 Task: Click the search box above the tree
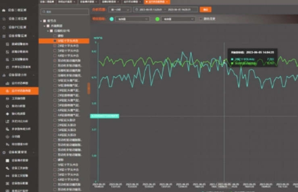coord(65,12)
